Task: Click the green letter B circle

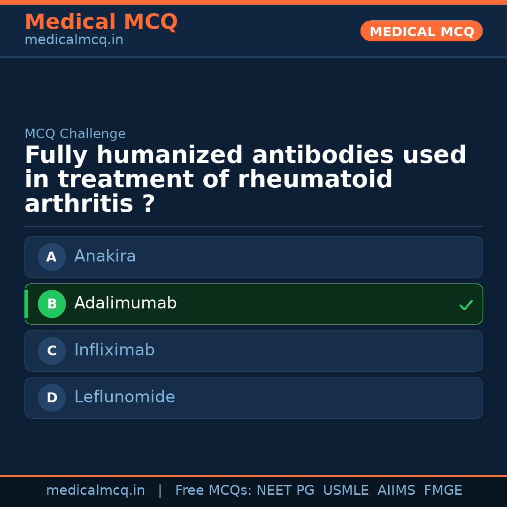Action: coord(52,304)
